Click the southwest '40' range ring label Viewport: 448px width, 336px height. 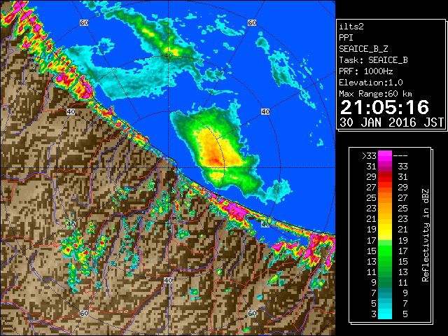(71, 224)
